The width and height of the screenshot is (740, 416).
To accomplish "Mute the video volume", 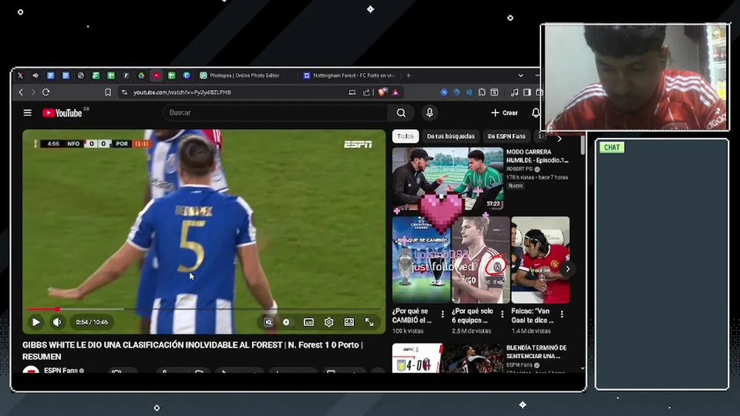I will [57, 322].
